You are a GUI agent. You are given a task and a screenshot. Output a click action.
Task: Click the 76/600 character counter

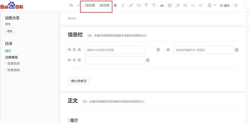coord(72,18)
